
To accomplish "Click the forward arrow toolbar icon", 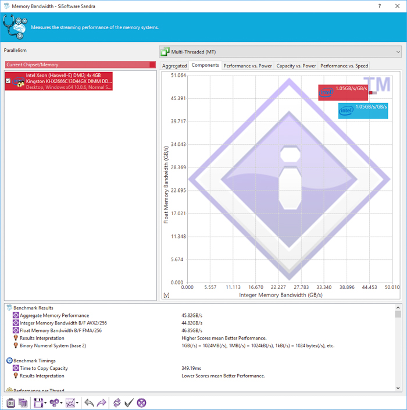I will click(101, 402).
